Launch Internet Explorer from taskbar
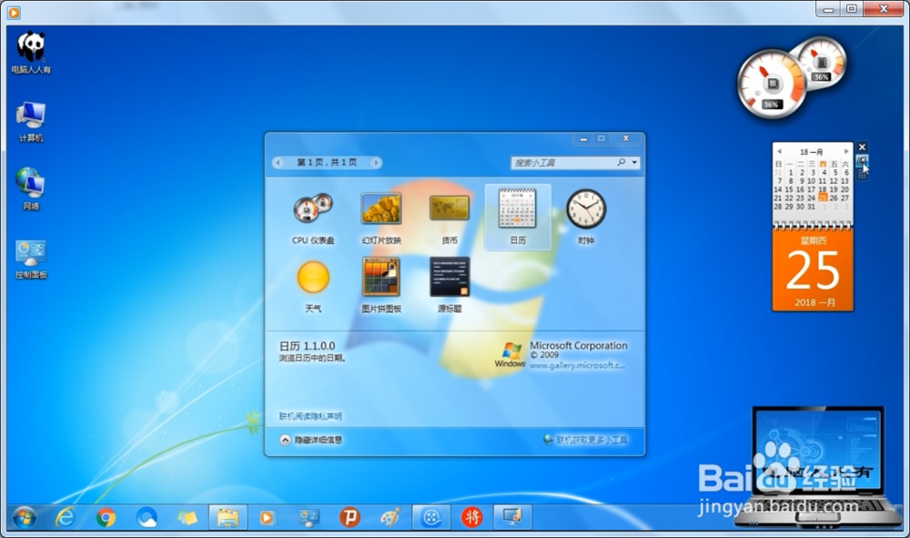Viewport: 910px width, 538px height. click(65, 516)
